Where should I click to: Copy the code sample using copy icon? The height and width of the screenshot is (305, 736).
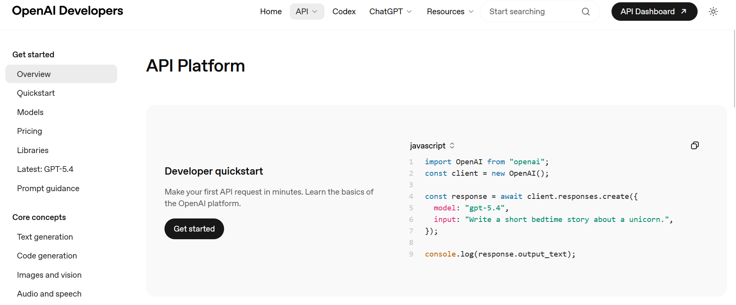[x=694, y=145]
